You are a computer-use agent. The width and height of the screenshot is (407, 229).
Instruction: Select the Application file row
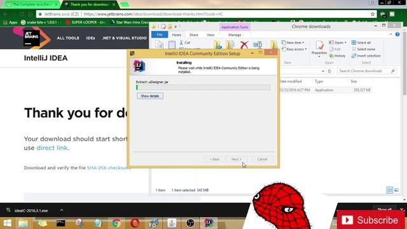(x=326, y=90)
